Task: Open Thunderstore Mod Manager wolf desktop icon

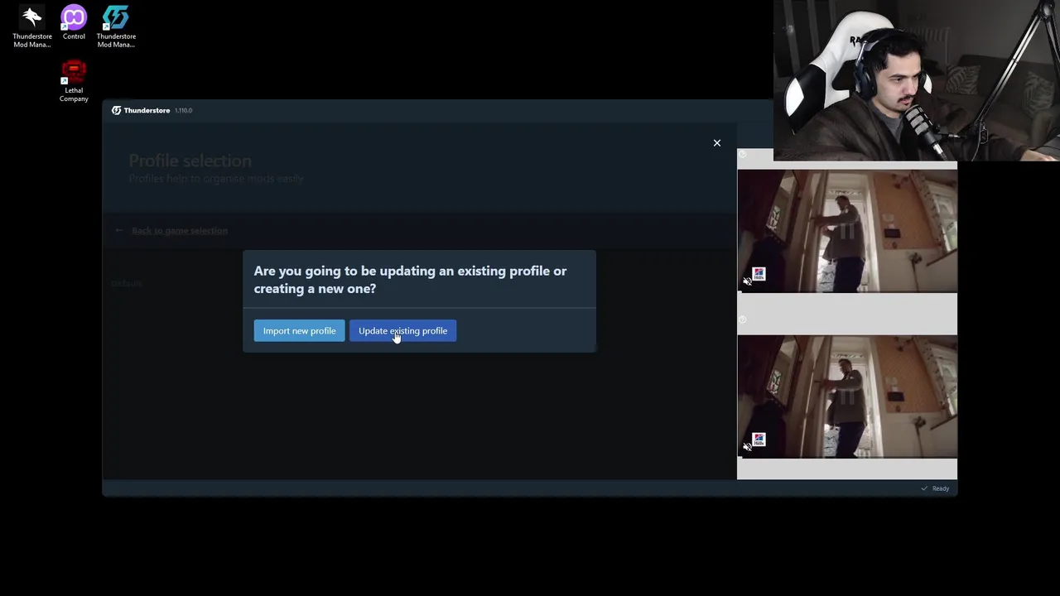Action: tap(32, 27)
